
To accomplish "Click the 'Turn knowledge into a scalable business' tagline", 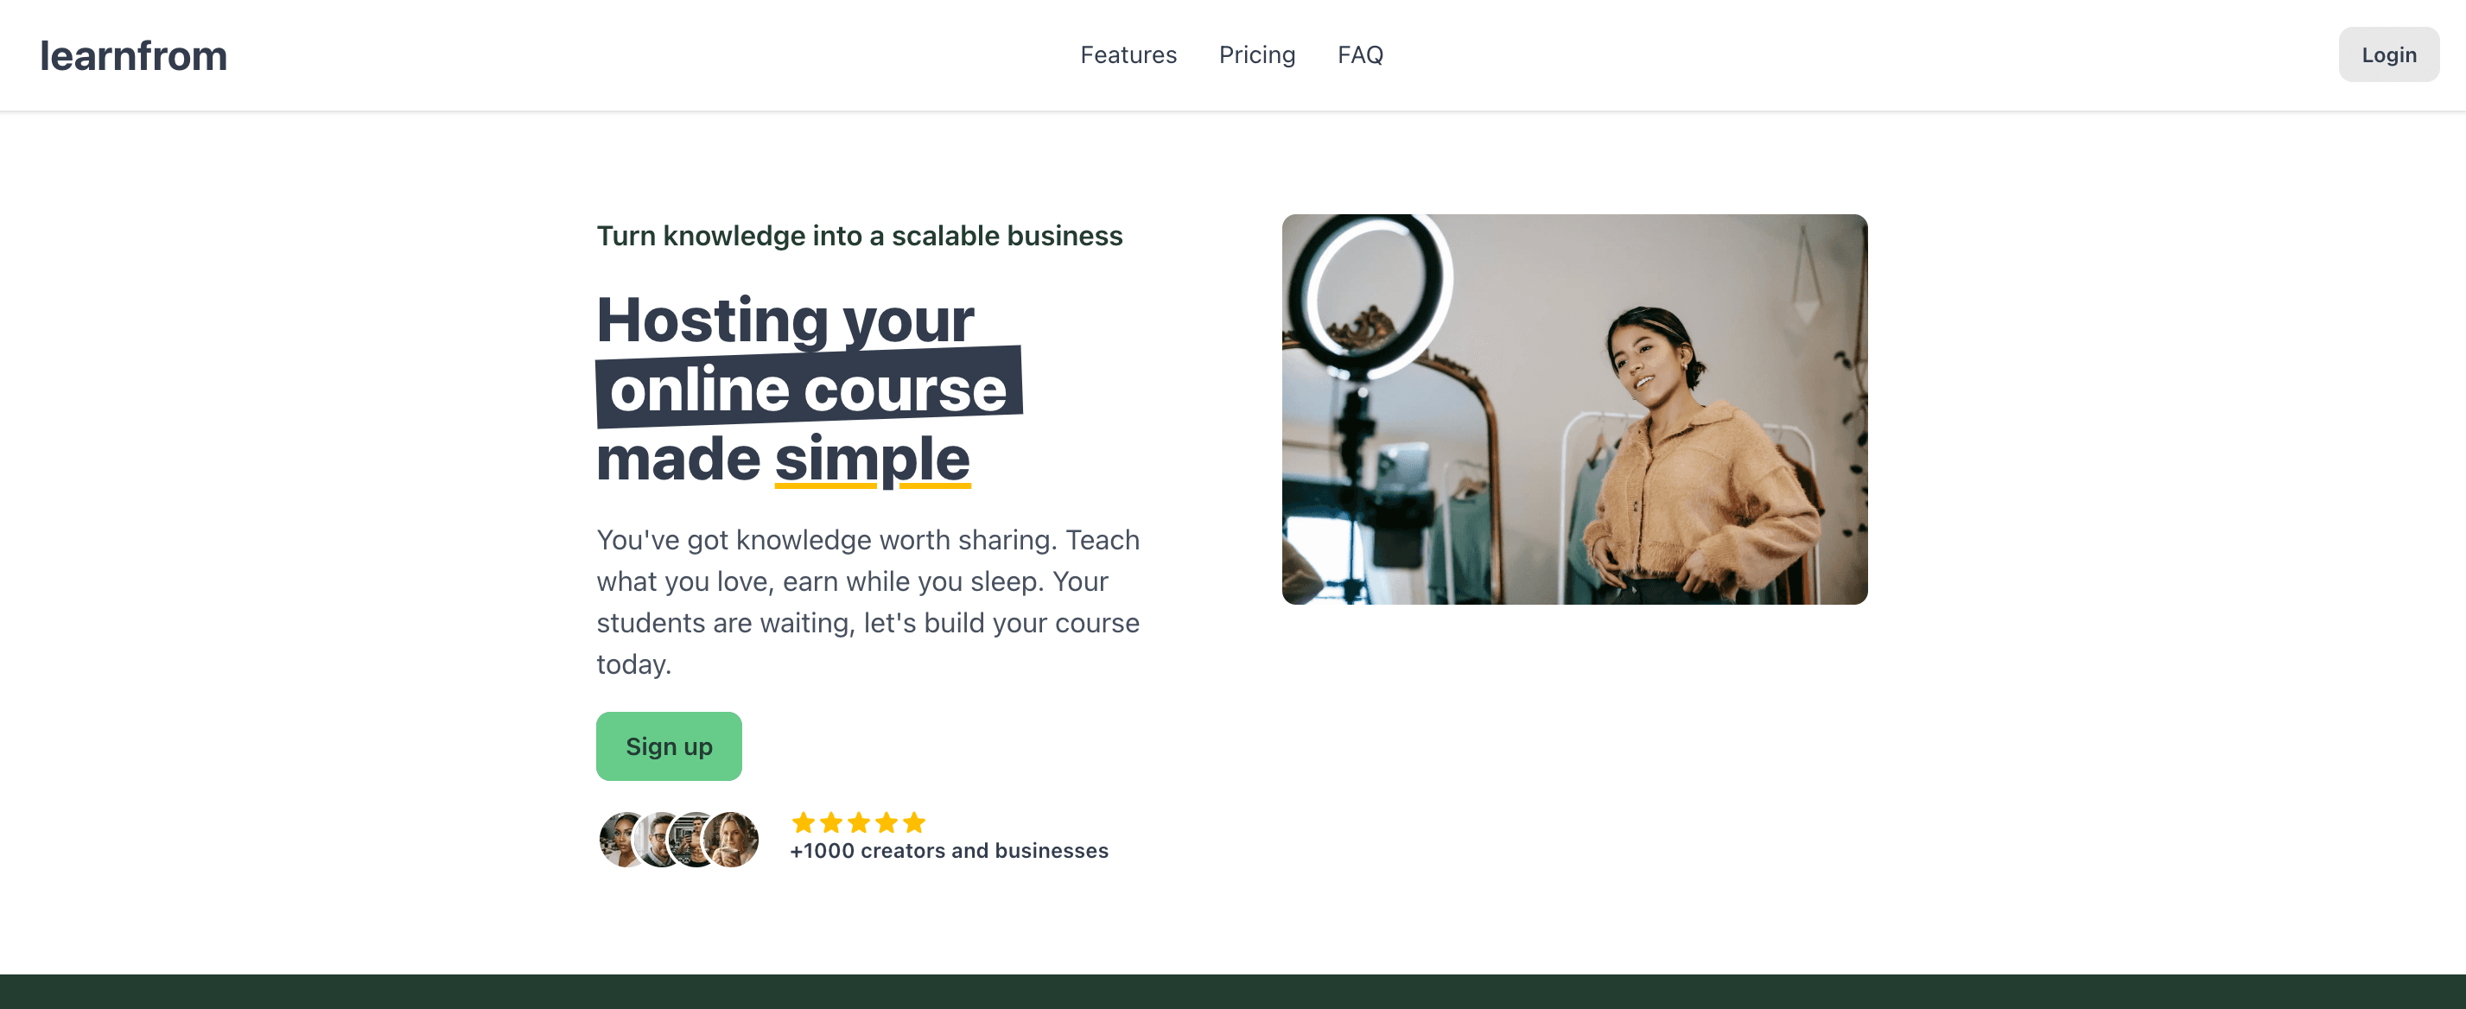I will 860,236.
